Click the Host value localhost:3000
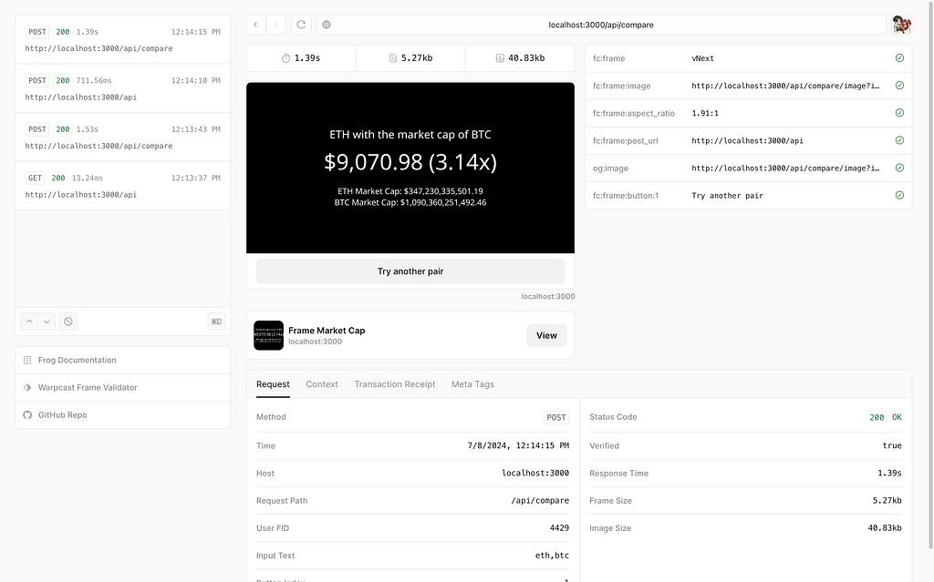Viewport: 934px width, 582px height. [x=535, y=473]
